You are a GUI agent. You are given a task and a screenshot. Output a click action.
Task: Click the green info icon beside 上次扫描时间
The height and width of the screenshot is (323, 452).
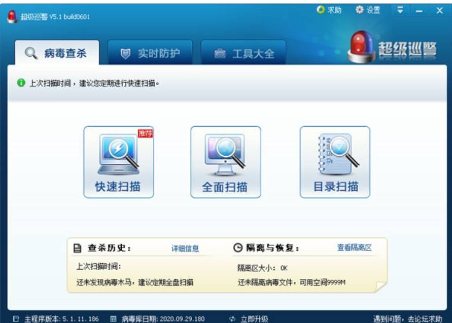tap(21, 83)
